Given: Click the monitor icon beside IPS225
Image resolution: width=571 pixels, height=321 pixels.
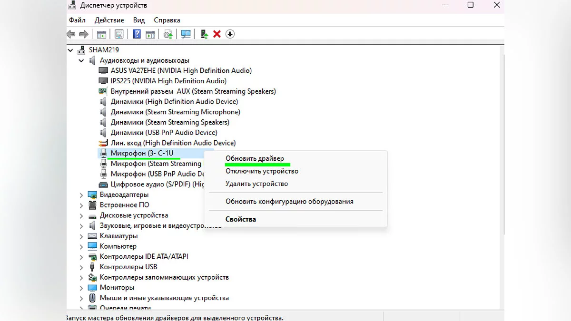Looking at the screenshot, I should [103, 81].
